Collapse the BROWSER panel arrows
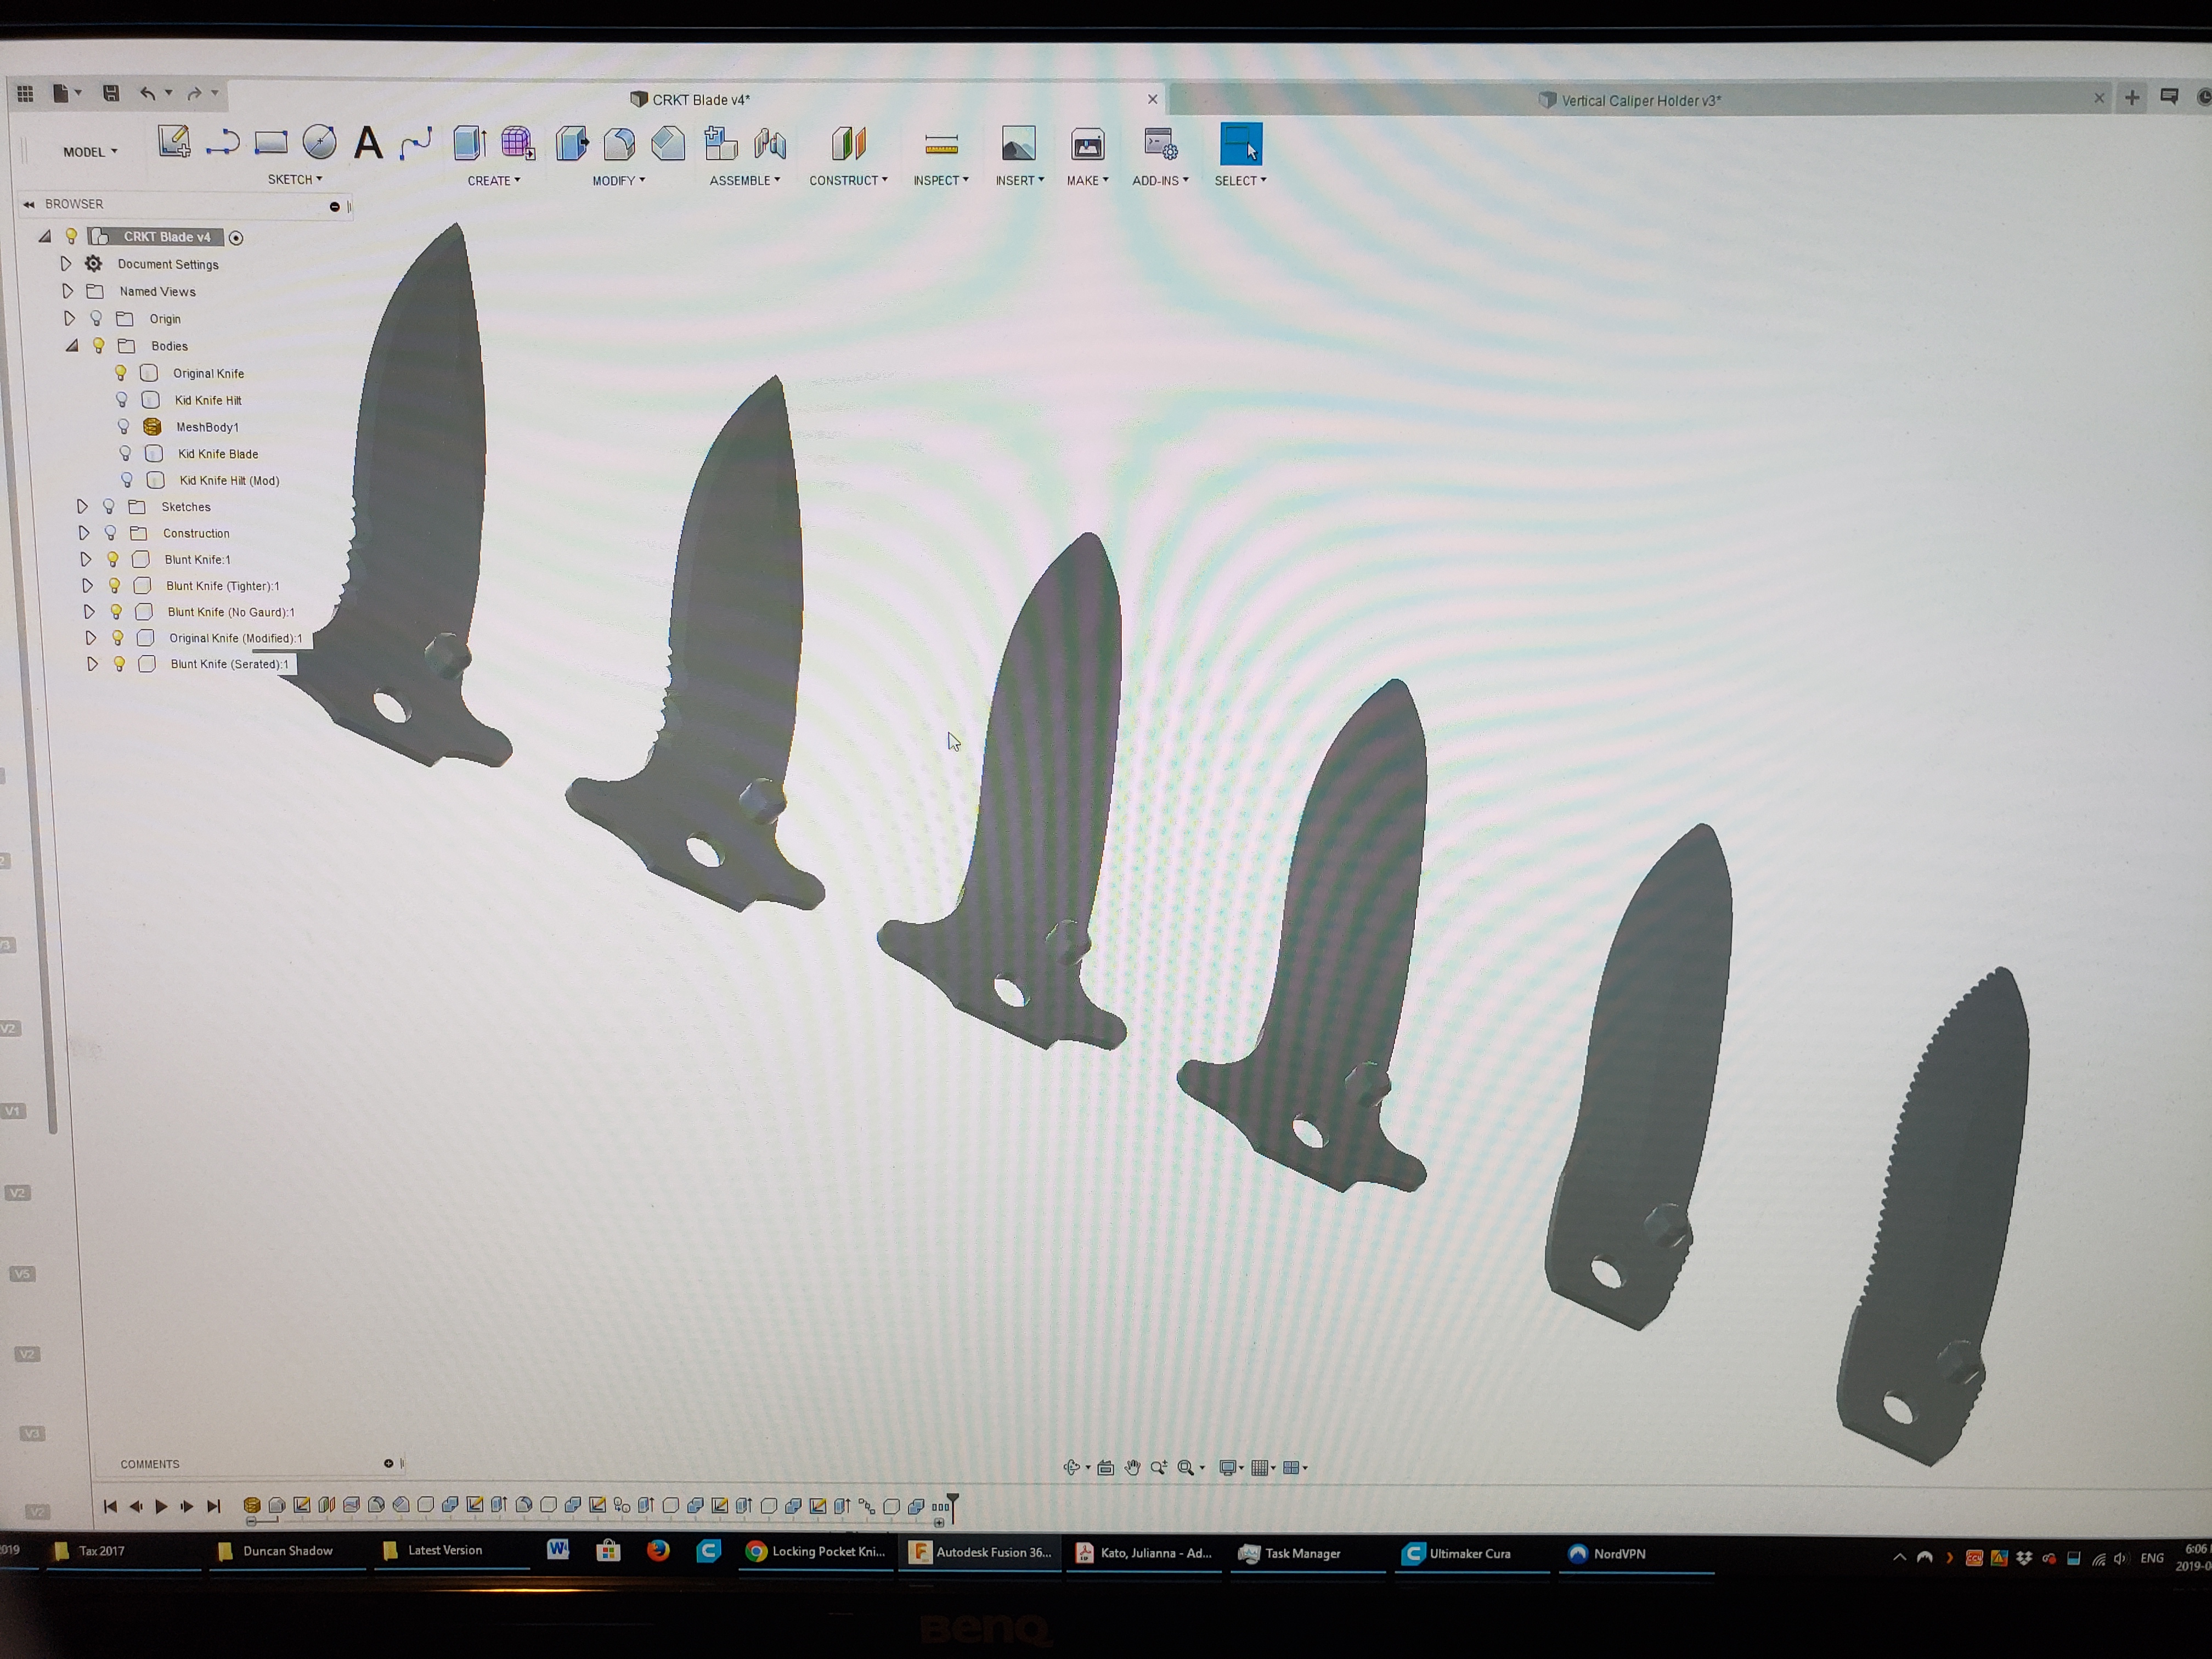Image resolution: width=2212 pixels, height=1659 pixels. pyautogui.click(x=29, y=204)
